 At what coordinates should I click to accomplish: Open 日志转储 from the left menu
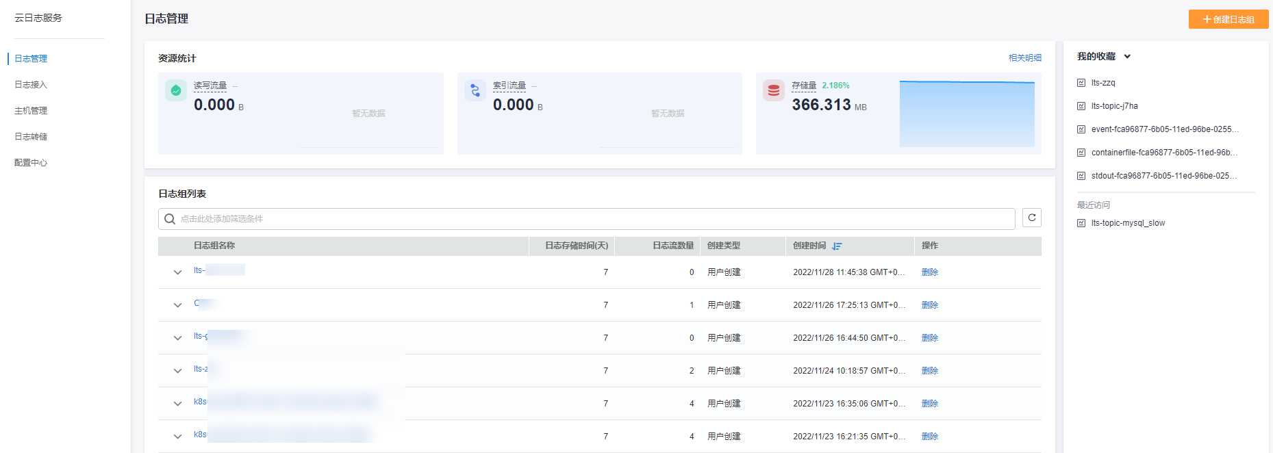[x=31, y=137]
